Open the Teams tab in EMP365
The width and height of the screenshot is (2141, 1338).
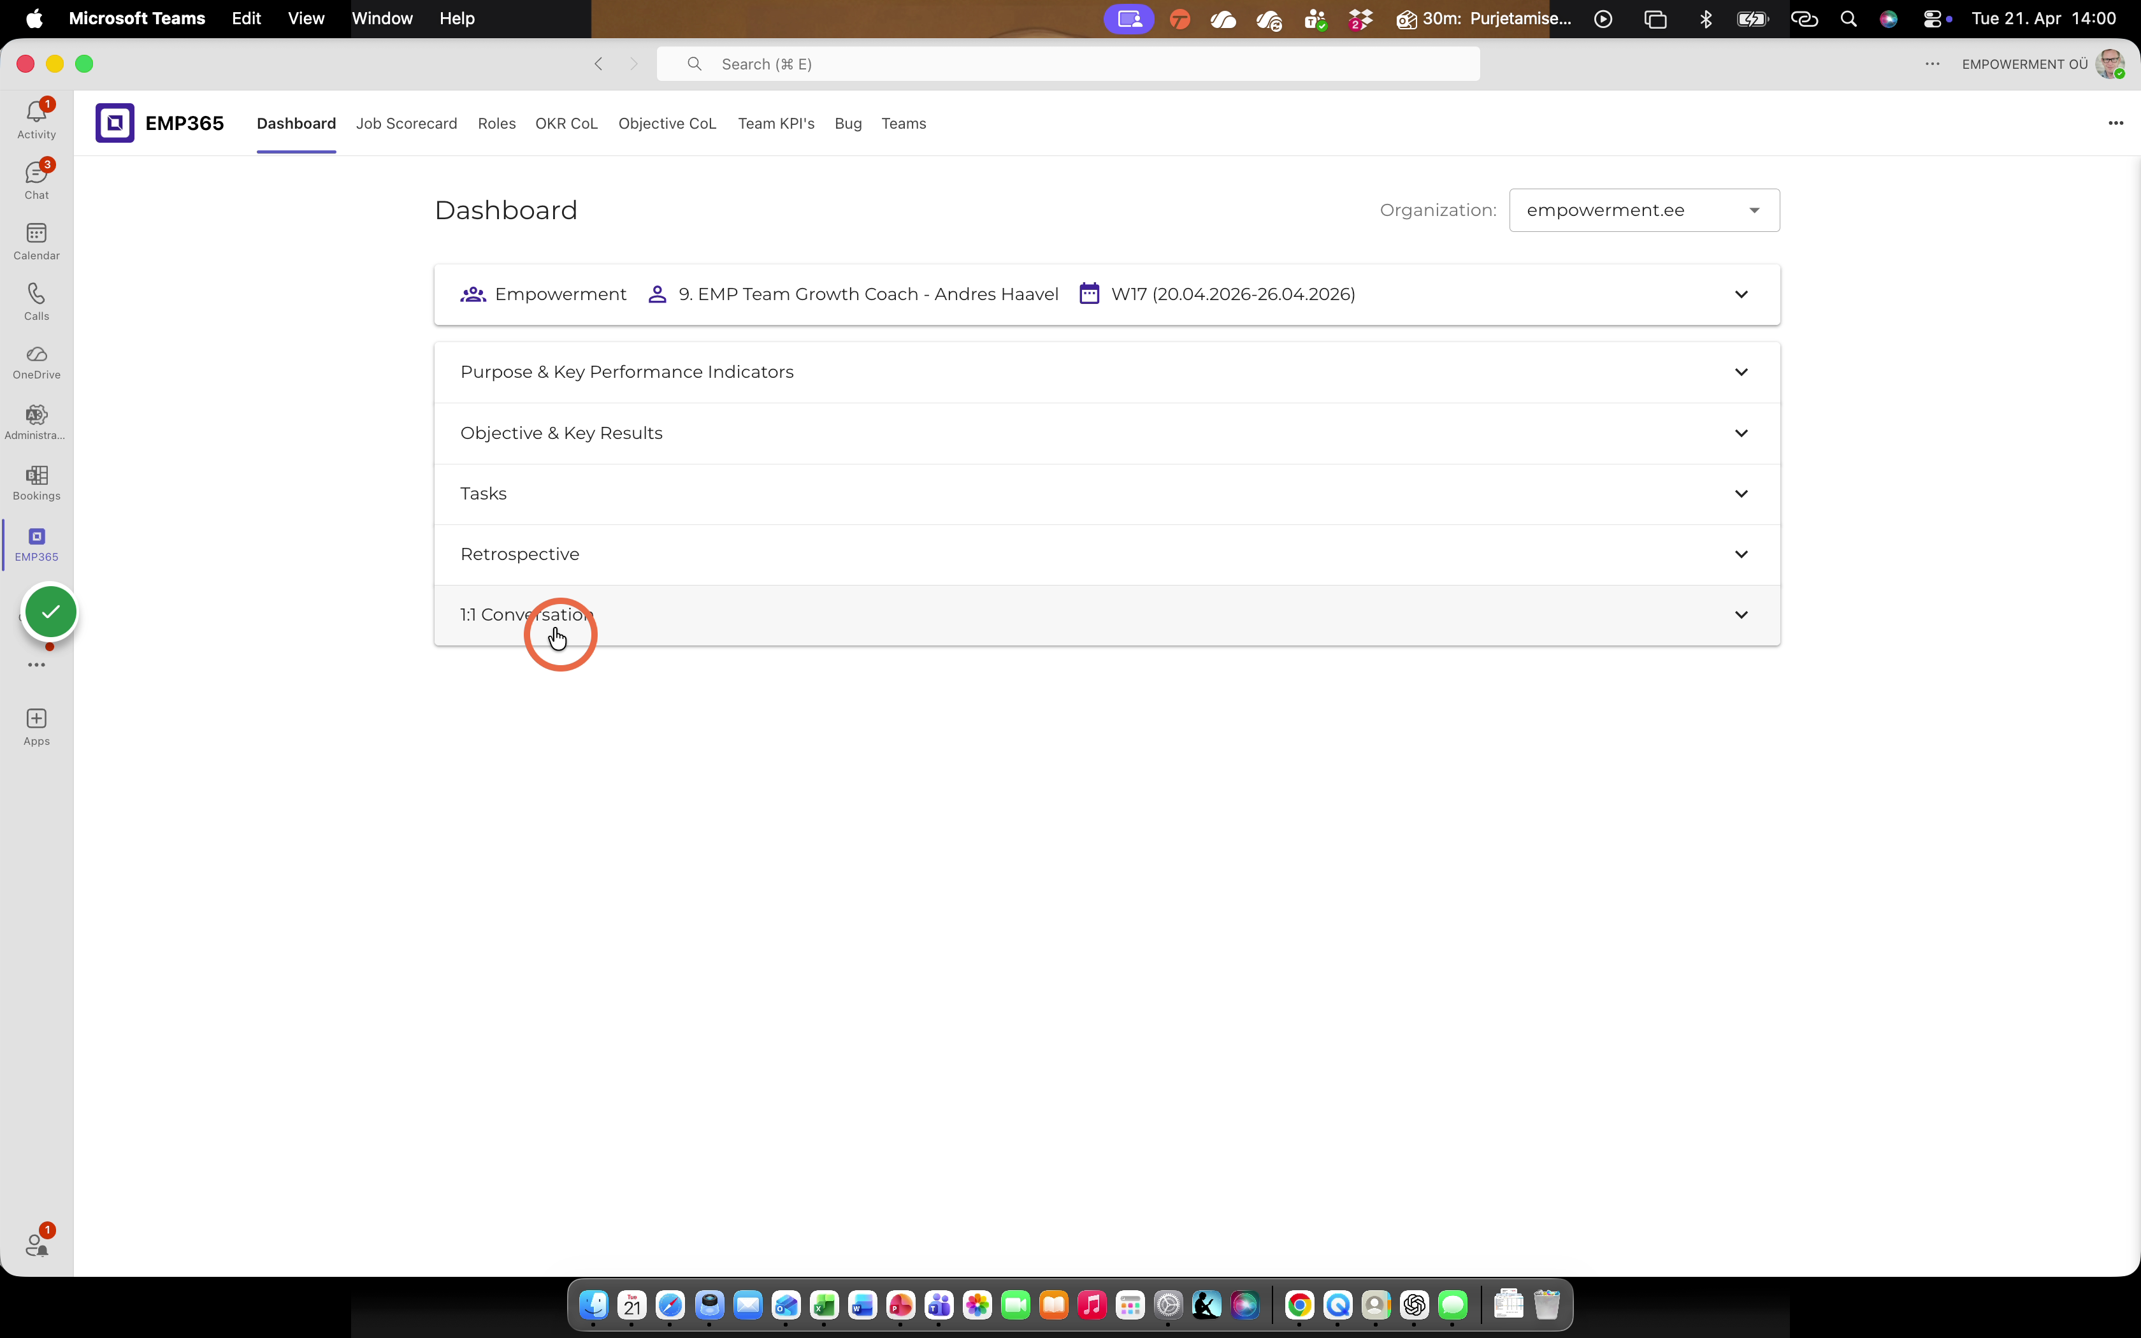pos(904,123)
